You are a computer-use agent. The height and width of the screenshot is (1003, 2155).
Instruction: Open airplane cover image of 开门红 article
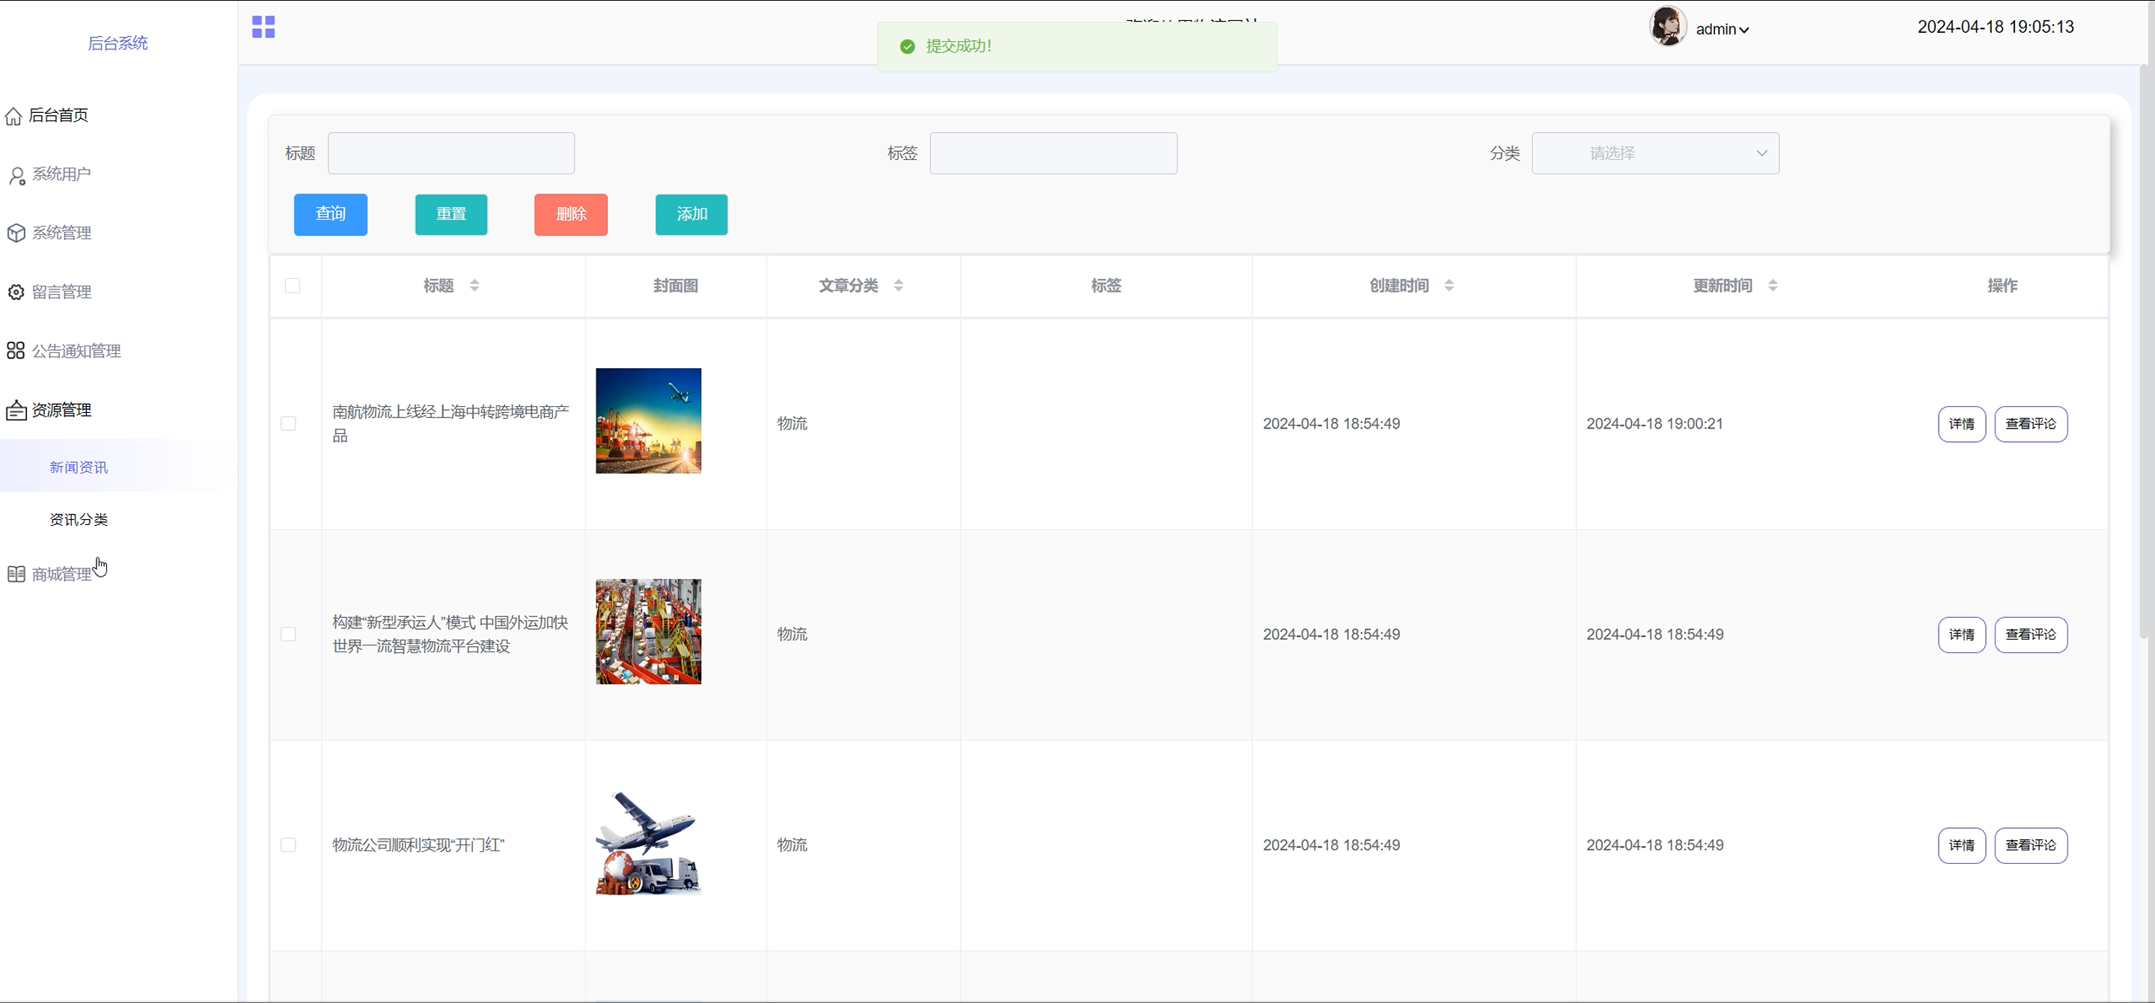(648, 842)
